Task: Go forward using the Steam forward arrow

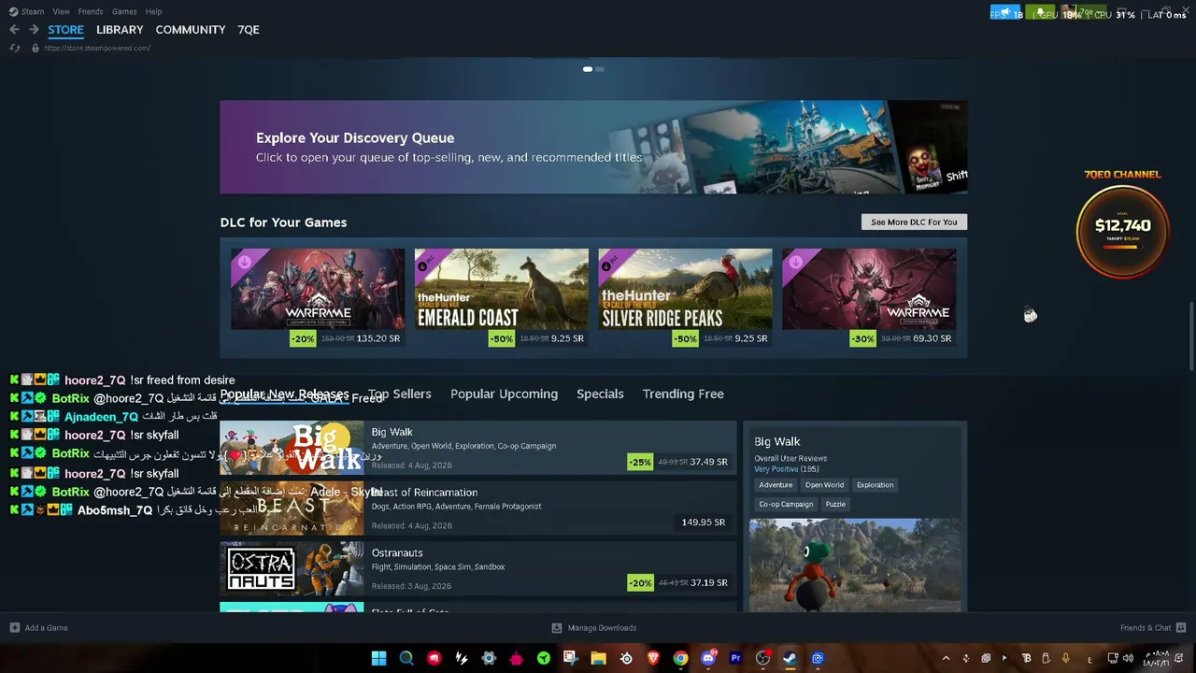Action: coord(34,30)
